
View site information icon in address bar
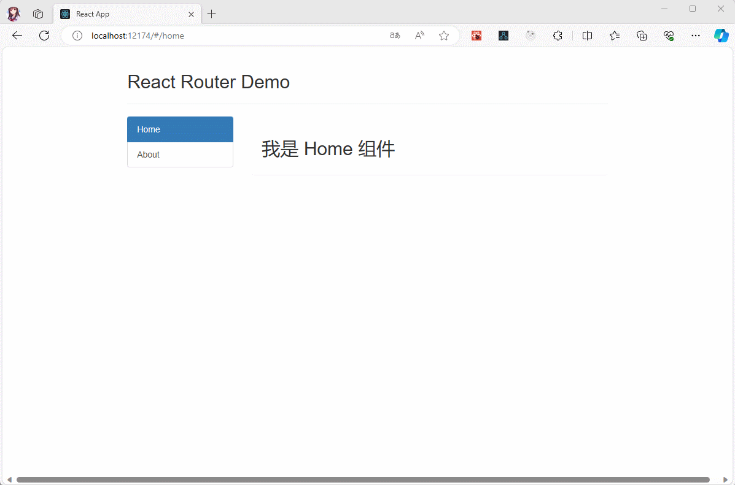(77, 36)
